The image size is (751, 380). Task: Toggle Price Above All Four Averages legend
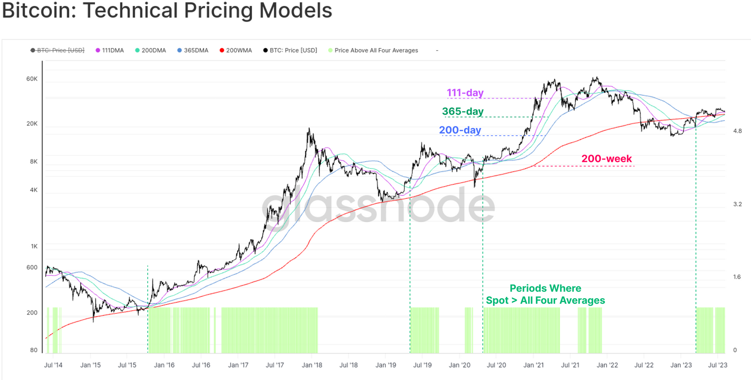[x=376, y=50]
